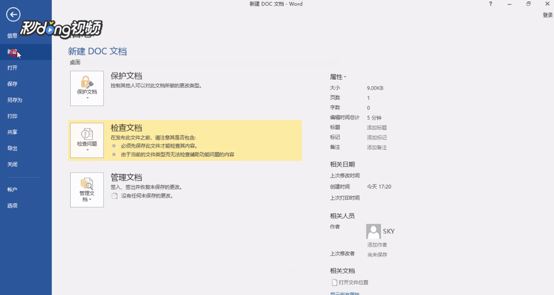Restore down the Word window
Image resolution: width=554 pixels, height=295 pixels.
coord(529,4)
